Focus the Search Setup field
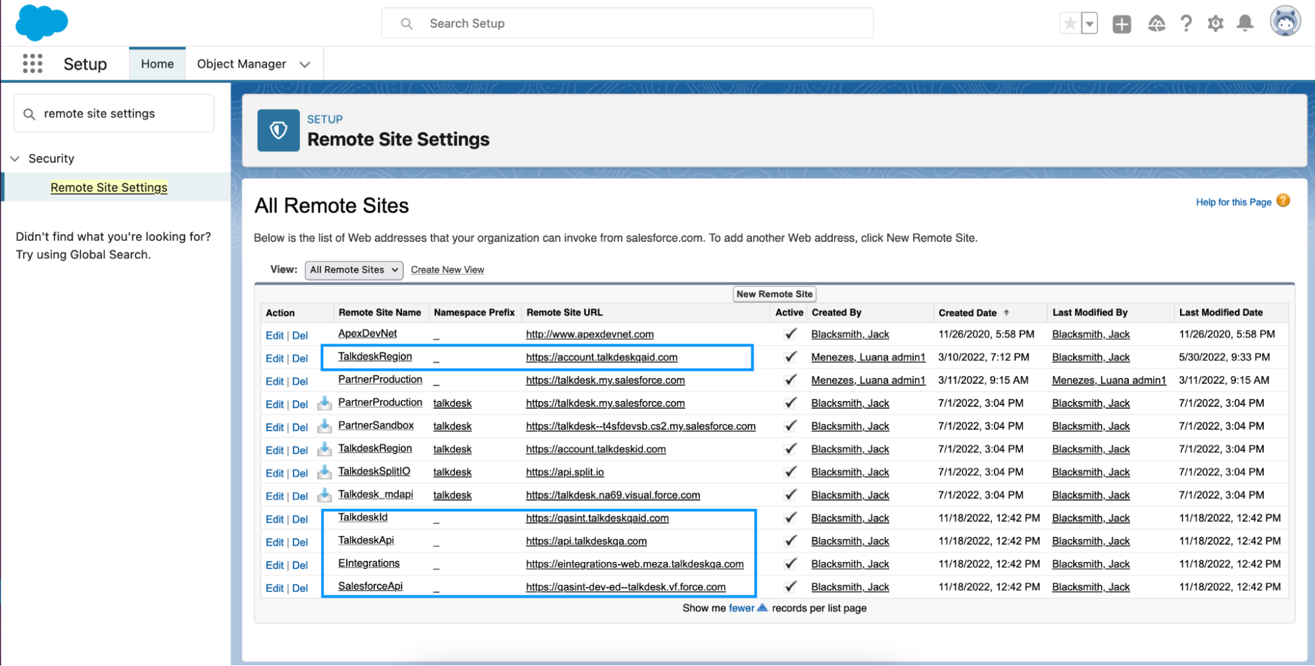1315x666 pixels. [x=628, y=24]
